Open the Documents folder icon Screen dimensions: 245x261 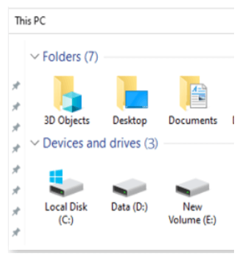[x=193, y=93]
